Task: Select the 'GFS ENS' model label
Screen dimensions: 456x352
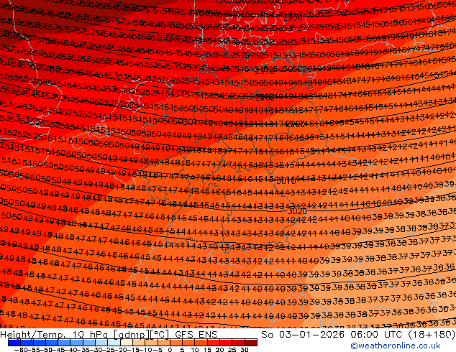Action: tap(196, 335)
